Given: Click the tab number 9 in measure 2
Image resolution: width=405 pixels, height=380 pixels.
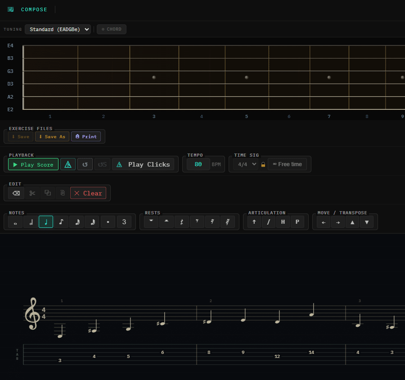Looking at the screenshot, I should click(243, 353).
